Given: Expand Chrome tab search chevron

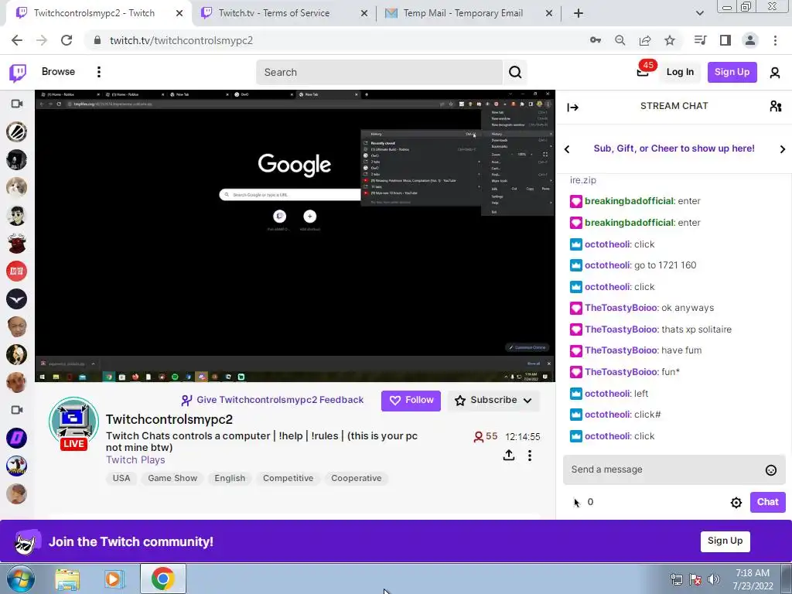Looking at the screenshot, I should pyautogui.click(x=699, y=13).
